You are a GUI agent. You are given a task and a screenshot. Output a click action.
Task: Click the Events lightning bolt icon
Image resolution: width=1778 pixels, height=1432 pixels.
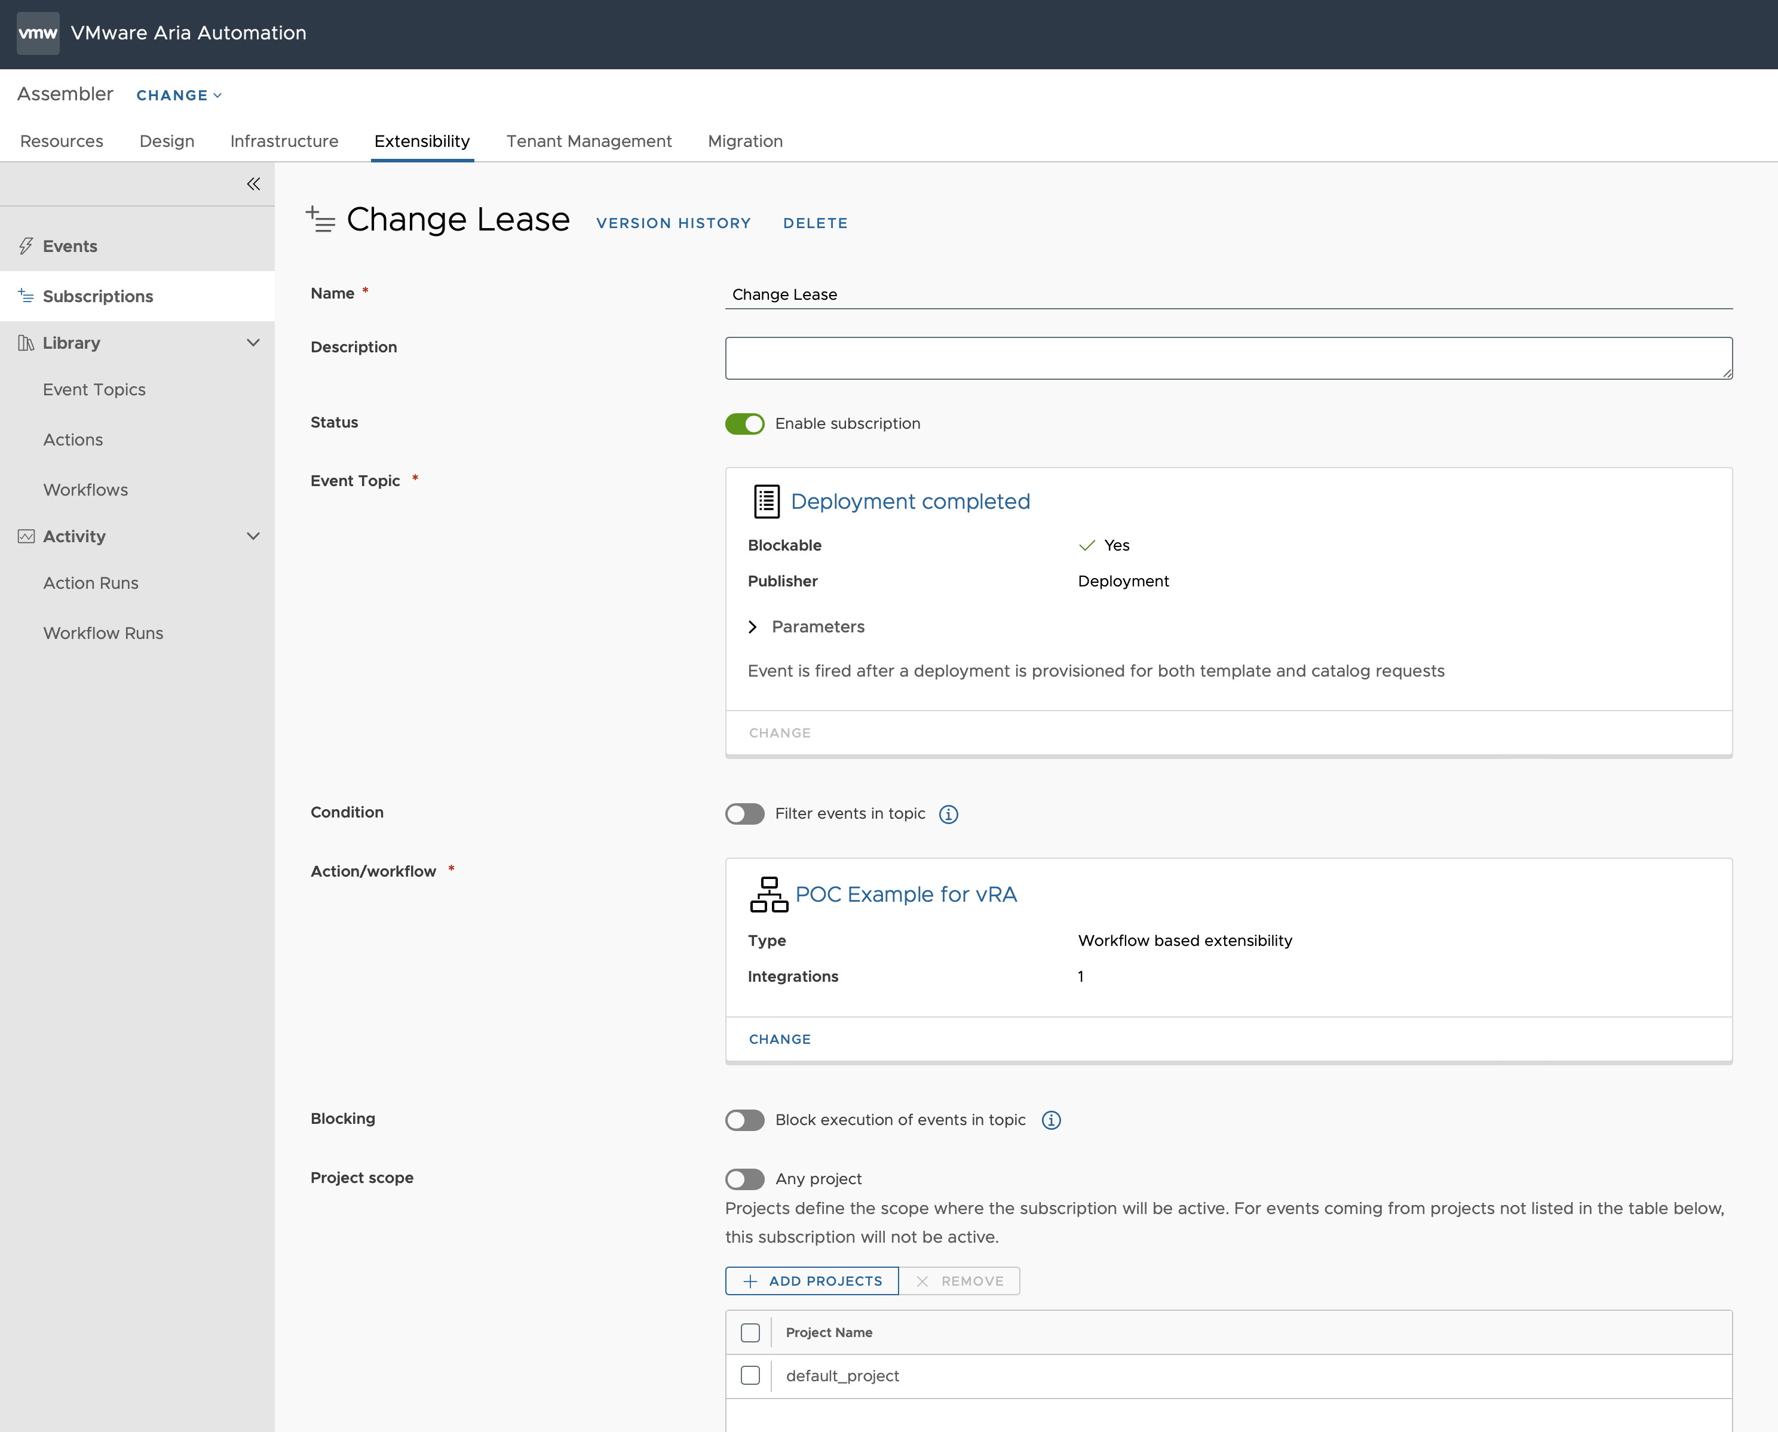tap(26, 246)
